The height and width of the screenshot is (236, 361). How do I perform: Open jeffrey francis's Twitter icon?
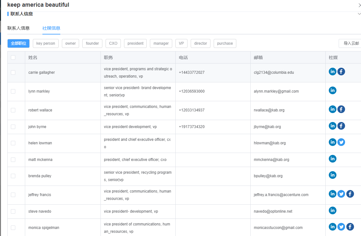point(341,194)
